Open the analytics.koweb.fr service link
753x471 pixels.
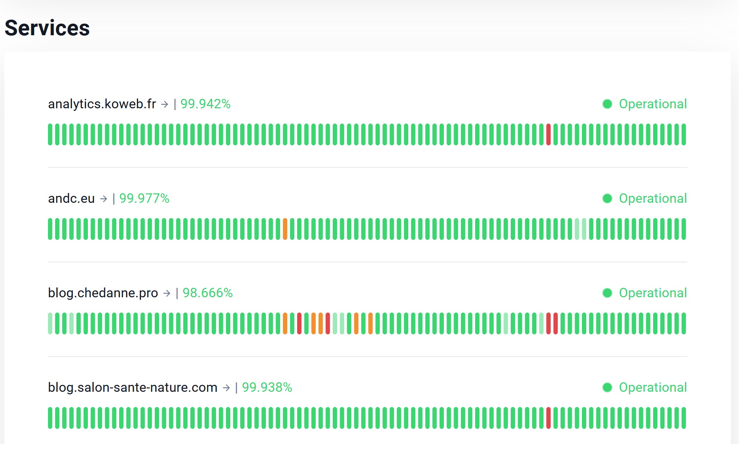pyautogui.click(x=102, y=104)
